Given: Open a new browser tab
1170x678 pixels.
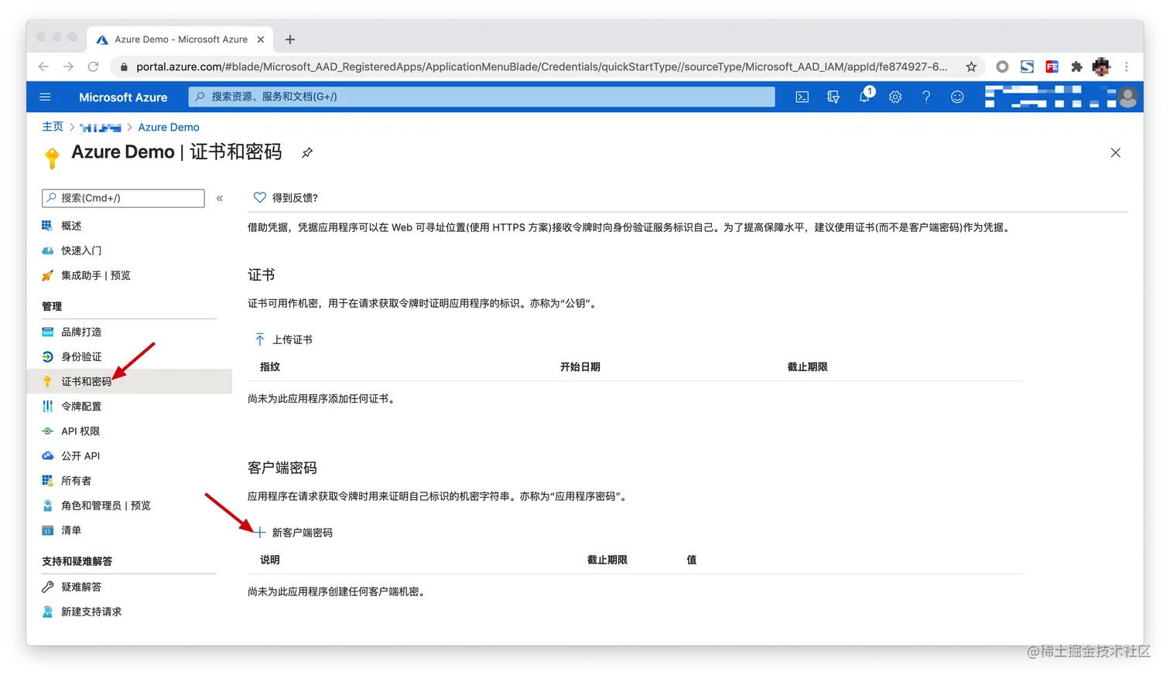Looking at the screenshot, I should click(290, 39).
